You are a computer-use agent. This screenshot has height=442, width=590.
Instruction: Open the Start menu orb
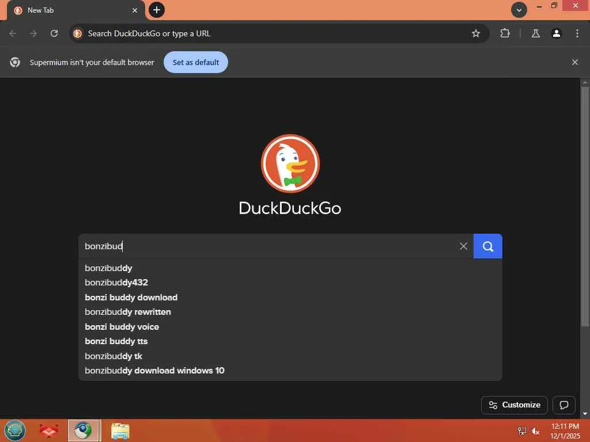click(15, 430)
